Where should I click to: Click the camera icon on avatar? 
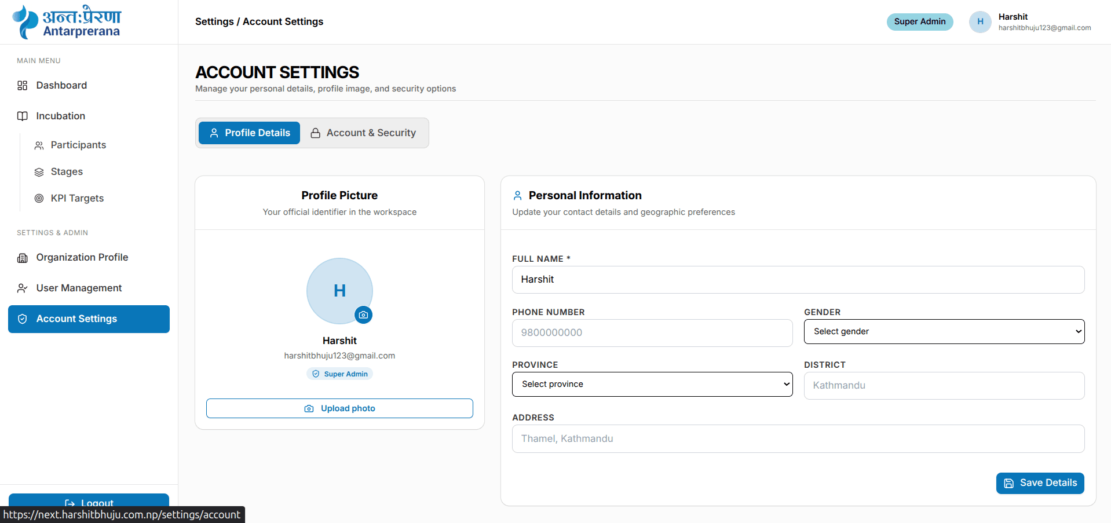click(363, 315)
